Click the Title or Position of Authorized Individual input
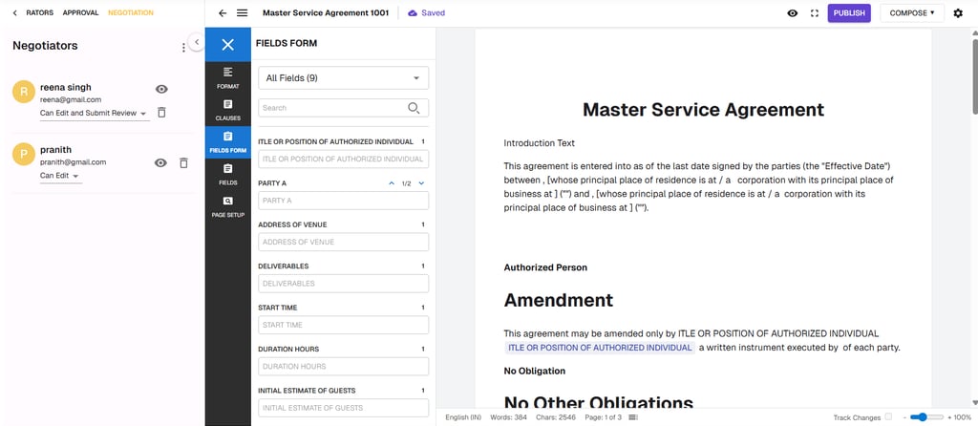Screen dimensions: 978x426 344,160
